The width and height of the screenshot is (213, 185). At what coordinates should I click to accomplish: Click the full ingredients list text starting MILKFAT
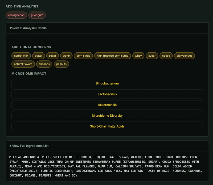[x=106, y=166]
